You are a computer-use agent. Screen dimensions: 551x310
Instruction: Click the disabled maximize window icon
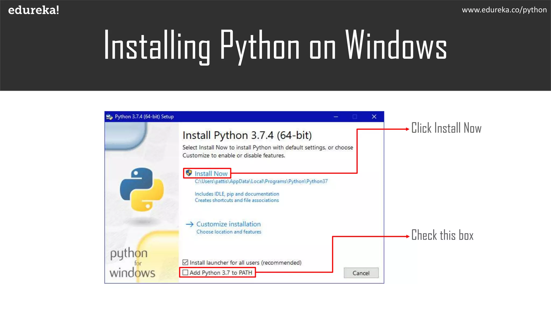pyautogui.click(x=355, y=117)
